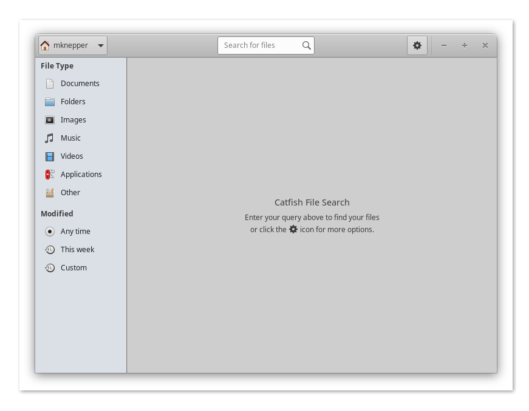This screenshot has width=529, height=411.
Task: Minimize the Catfish window
Action: pyautogui.click(x=444, y=45)
